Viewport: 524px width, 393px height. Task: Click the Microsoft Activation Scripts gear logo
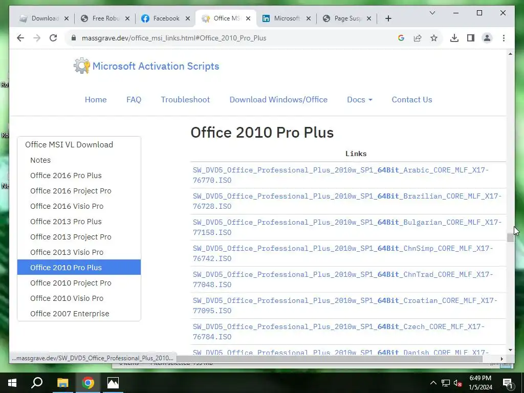[81, 66]
